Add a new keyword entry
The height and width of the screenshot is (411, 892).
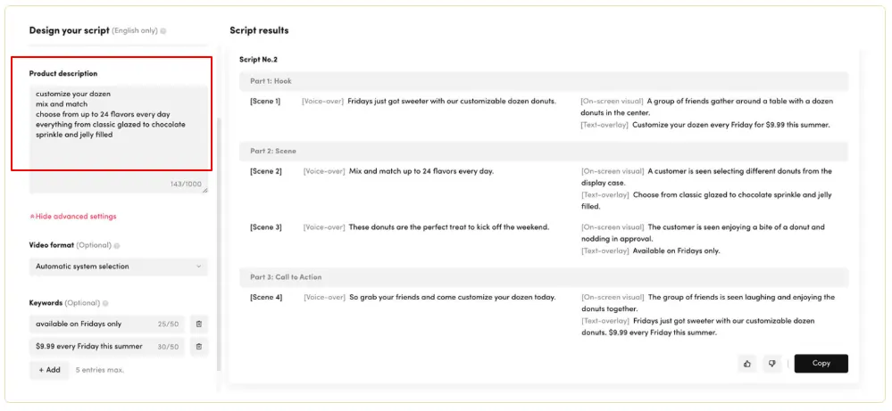pyautogui.click(x=49, y=369)
